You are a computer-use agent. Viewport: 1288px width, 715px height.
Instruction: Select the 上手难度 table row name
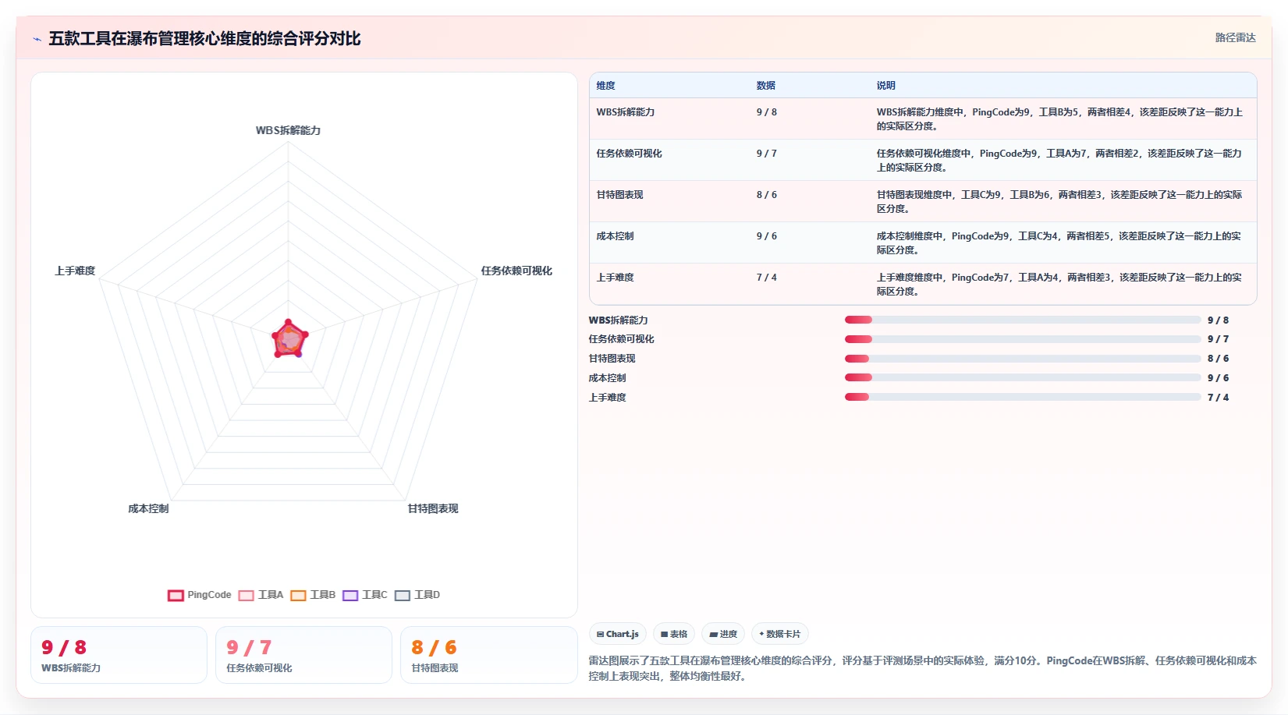pyautogui.click(x=615, y=278)
